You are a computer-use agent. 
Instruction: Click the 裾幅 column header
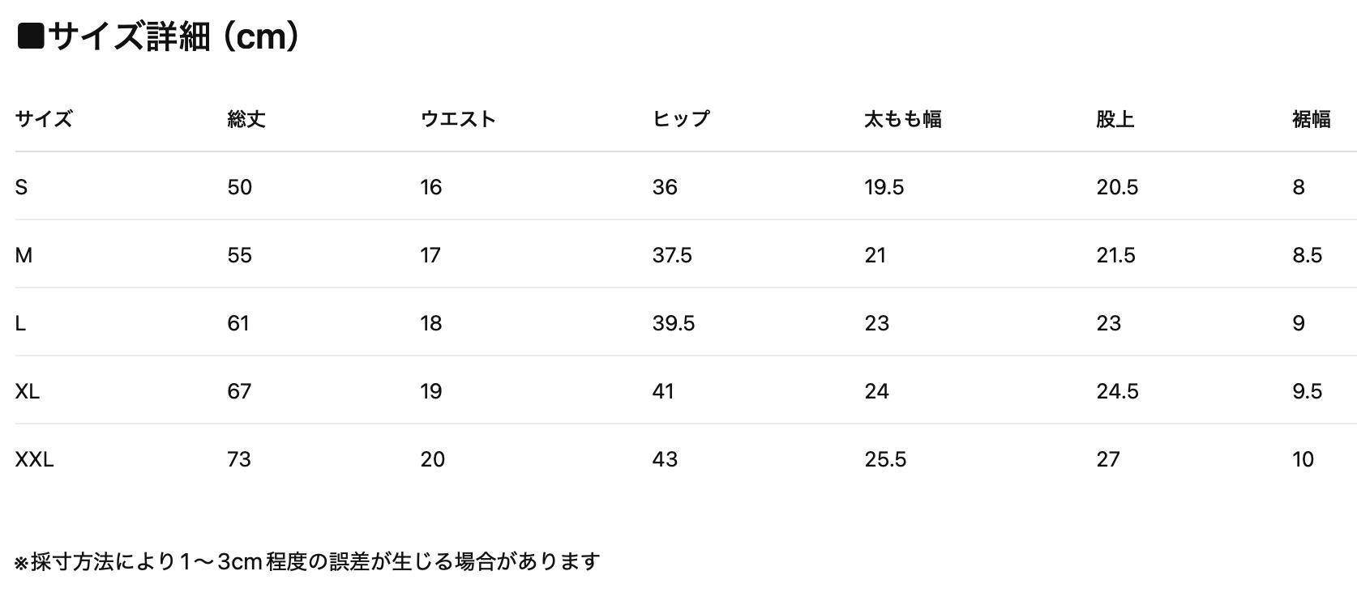pos(1311,119)
